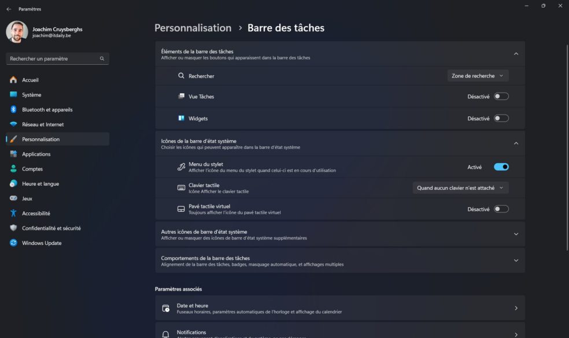
Task: Click the Bluetooth et appareils icon
Action: click(13, 109)
